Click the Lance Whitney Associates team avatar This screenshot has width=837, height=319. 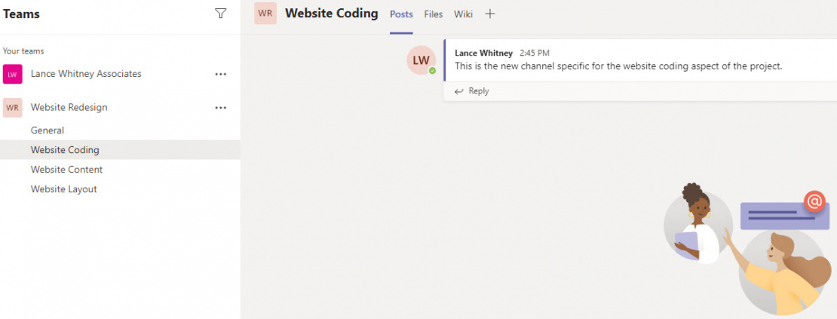[x=13, y=74]
